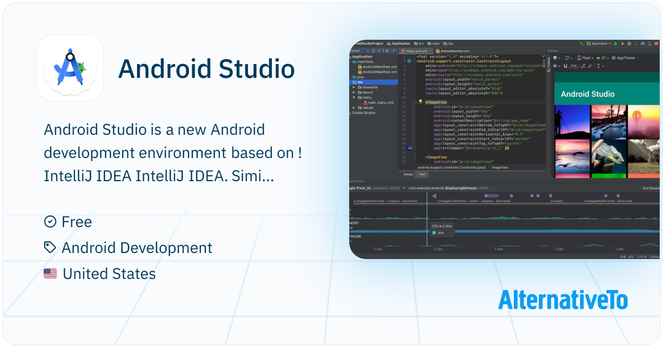This screenshot has width=663, height=348.
Task: Switch to the Design tab
Action: coord(408,174)
